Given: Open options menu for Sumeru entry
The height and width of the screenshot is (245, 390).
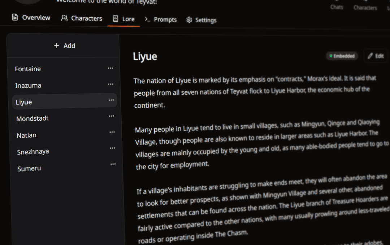Looking at the screenshot, I should [x=113, y=164].
